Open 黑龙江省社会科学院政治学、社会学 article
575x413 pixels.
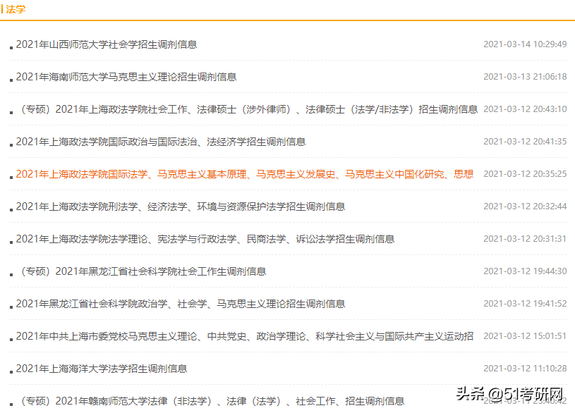[x=181, y=304]
